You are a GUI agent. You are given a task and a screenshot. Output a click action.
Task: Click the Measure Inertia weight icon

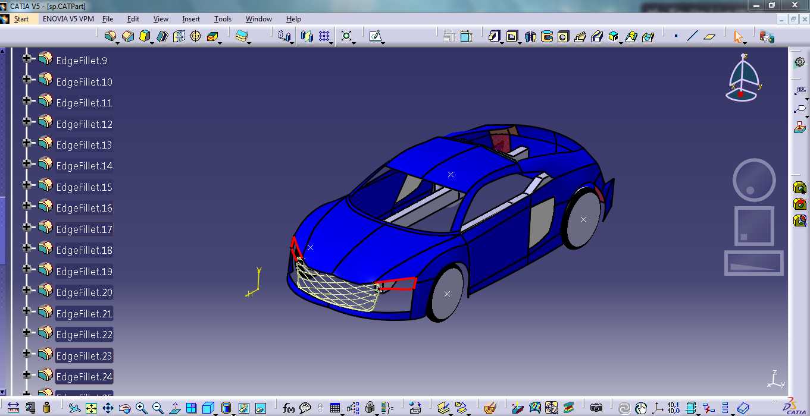click(46, 408)
